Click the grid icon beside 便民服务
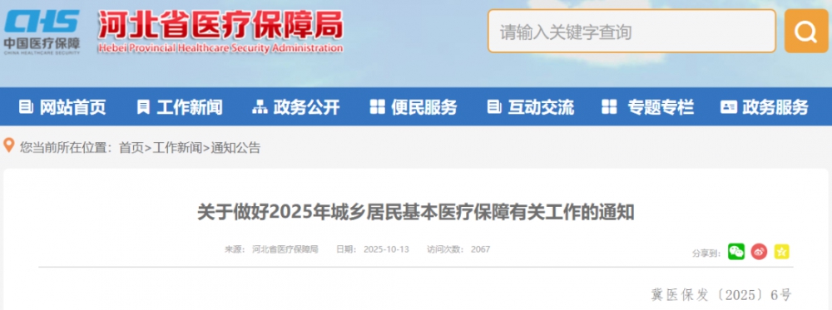The image size is (832, 310). coord(377,107)
